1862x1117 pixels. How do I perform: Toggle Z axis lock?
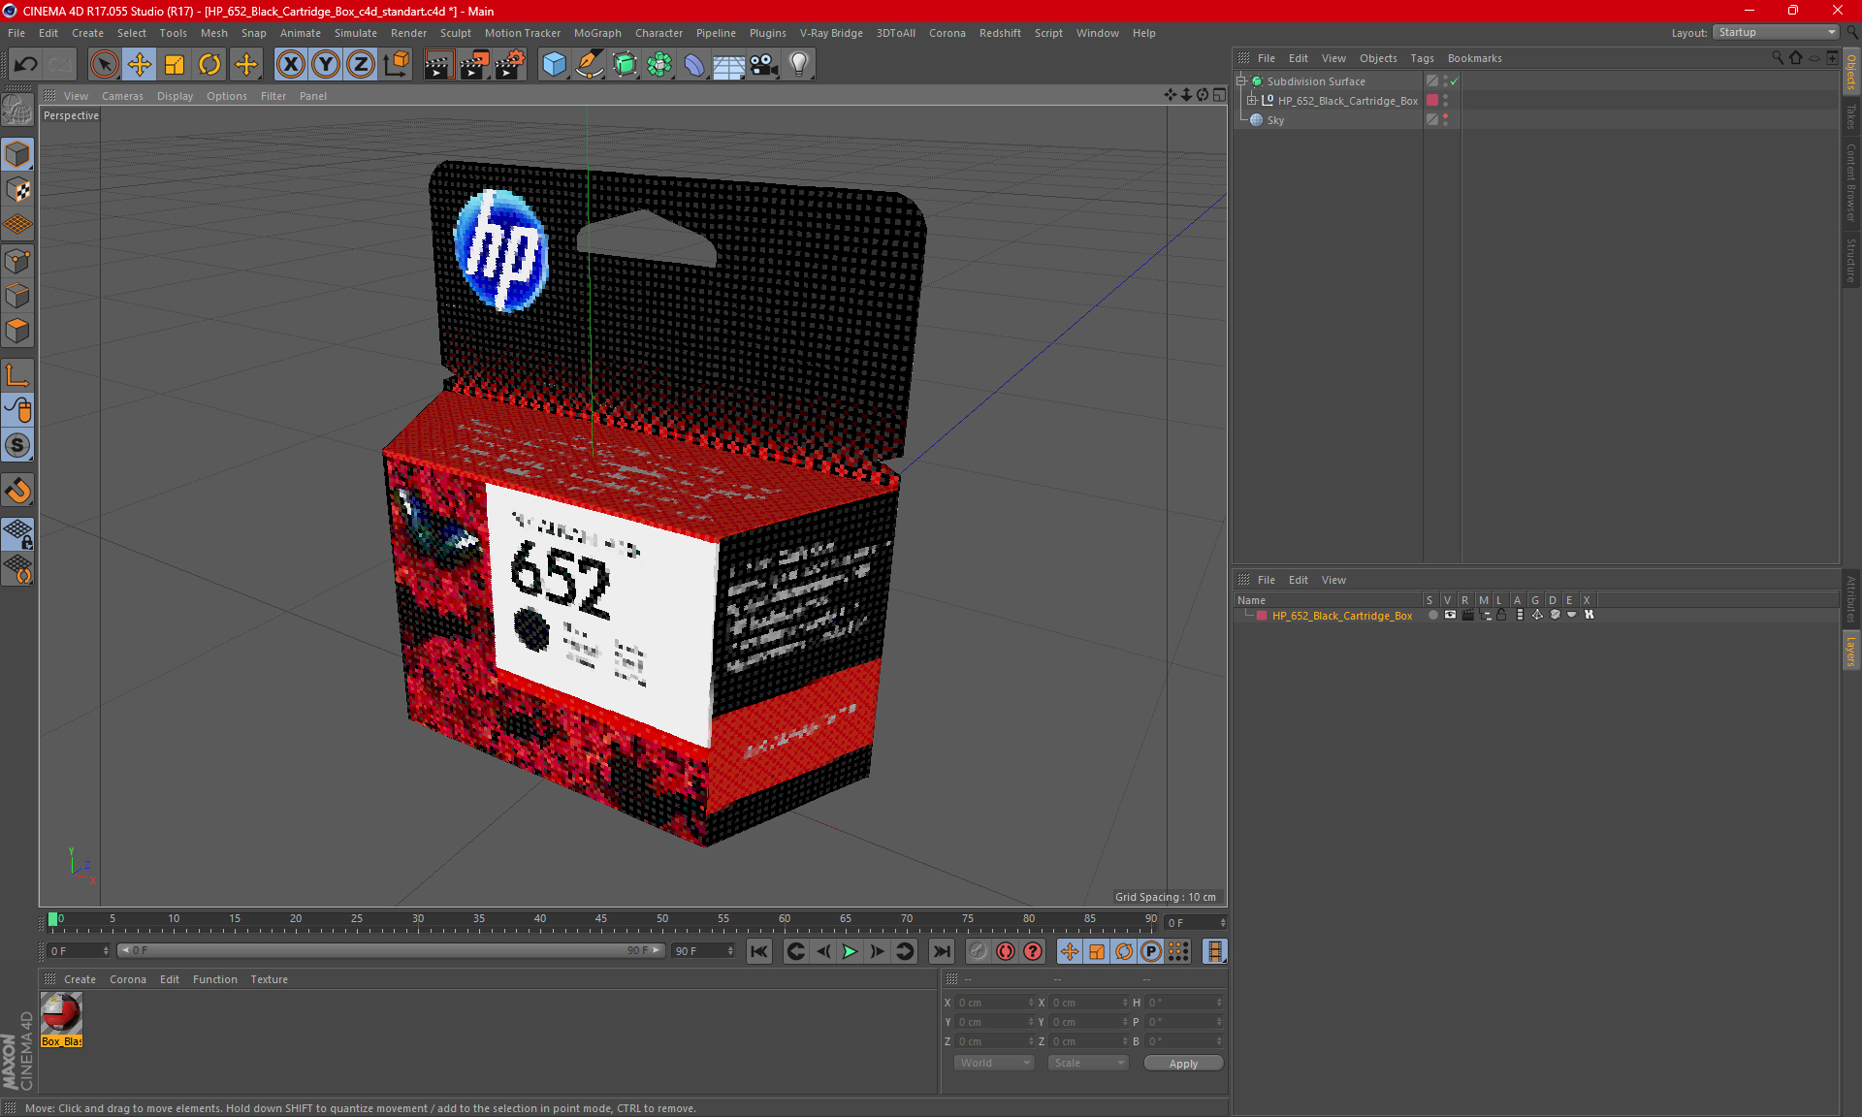tap(361, 64)
